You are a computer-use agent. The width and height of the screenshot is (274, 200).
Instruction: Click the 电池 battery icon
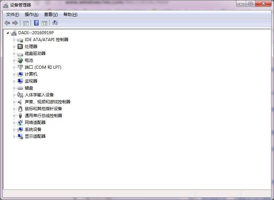(20, 60)
